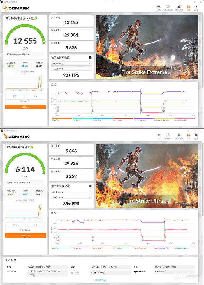Screen dimensions: 204x285
Task: Toggle the orange 帧率 (FPS) legend in Fire Strike Ultra monitoring
Action: click(x=62, y=248)
